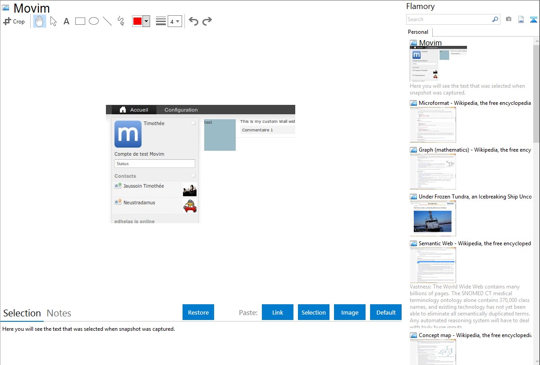This screenshot has width=540, height=365.
Task: Click the icon beside Under Frozen Tundra entry
Action: (413, 197)
